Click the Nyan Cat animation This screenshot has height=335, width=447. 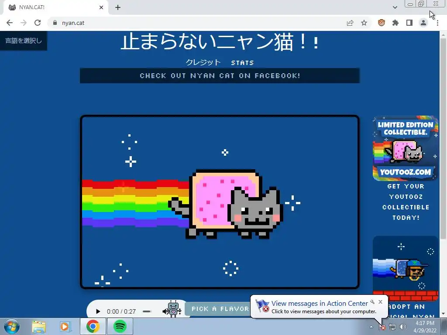(x=220, y=202)
